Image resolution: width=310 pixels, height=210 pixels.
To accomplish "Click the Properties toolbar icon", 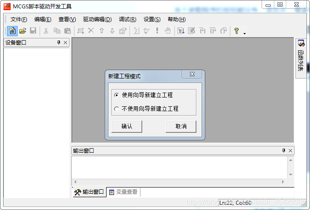I will 123,31.
